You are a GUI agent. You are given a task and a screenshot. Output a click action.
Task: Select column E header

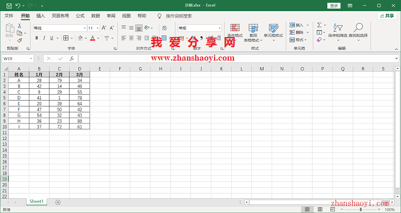[100, 69]
